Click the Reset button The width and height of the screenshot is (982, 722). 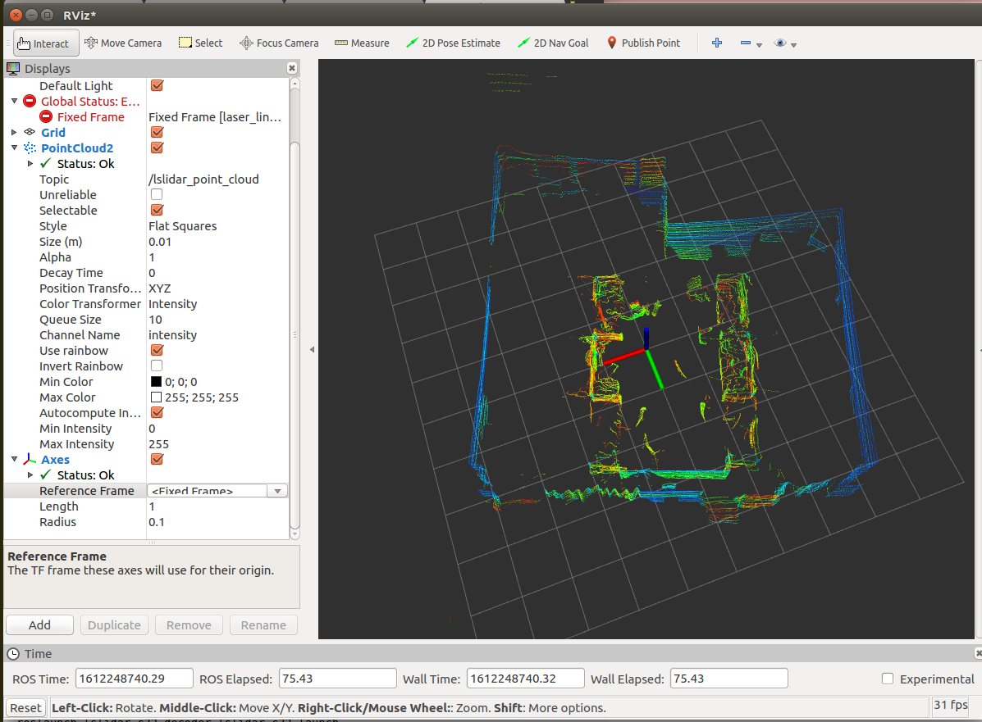(25, 707)
